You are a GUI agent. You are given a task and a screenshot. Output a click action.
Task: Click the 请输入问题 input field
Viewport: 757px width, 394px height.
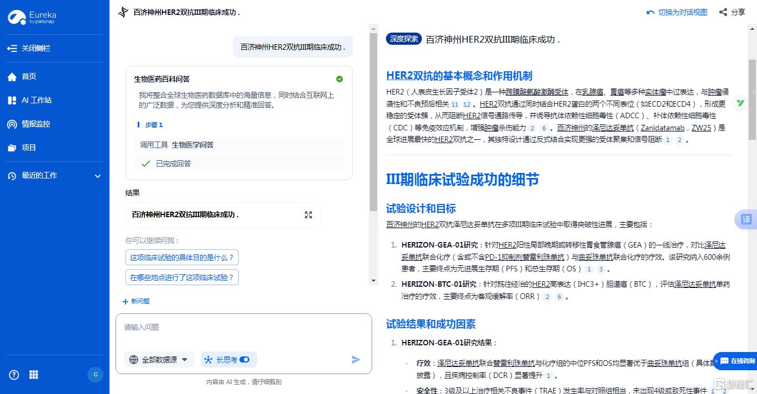click(x=243, y=327)
